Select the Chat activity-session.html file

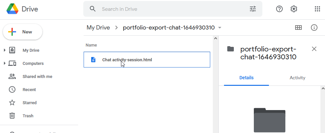[147, 60]
